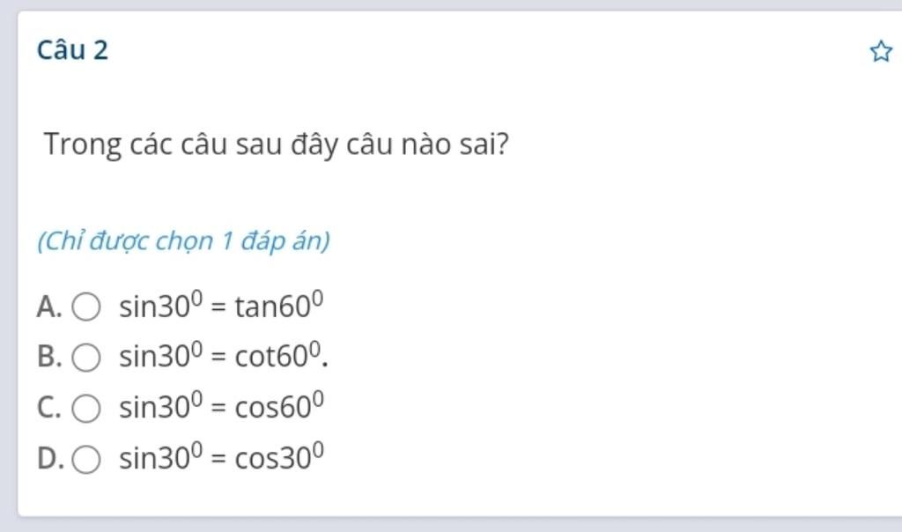Image resolution: width=902 pixels, height=532 pixels.
Task: Click the letter label "D."
Action: [50, 460]
